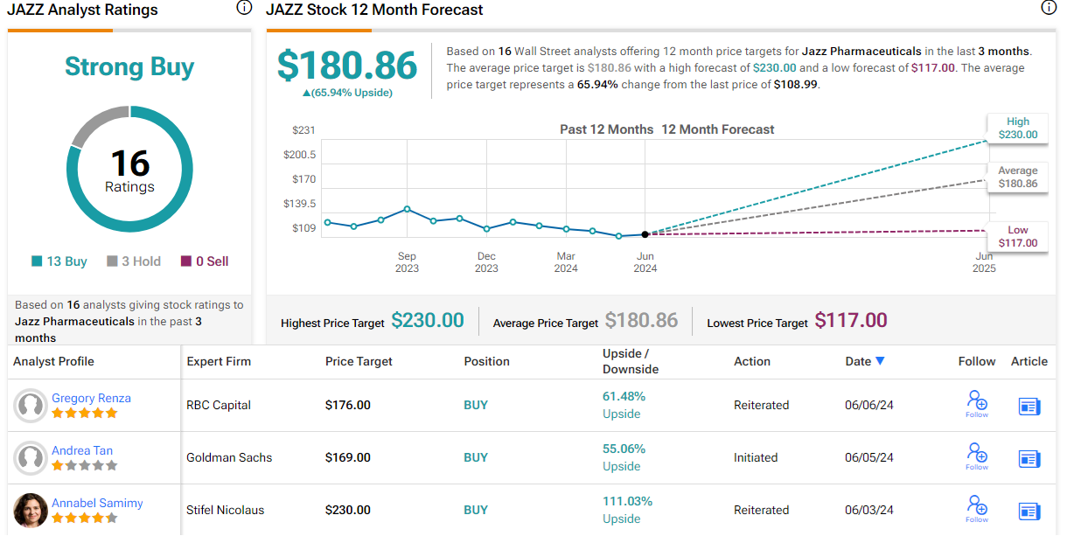This screenshot has height=536, width=1081.
Task: Open Gregory Renza's analyst profile
Action: tap(91, 398)
